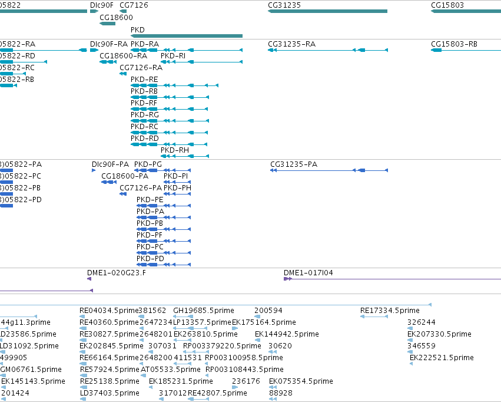The width and height of the screenshot is (501, 402).
Task: Click transcript PKD-RD
Action: point(170,144)
